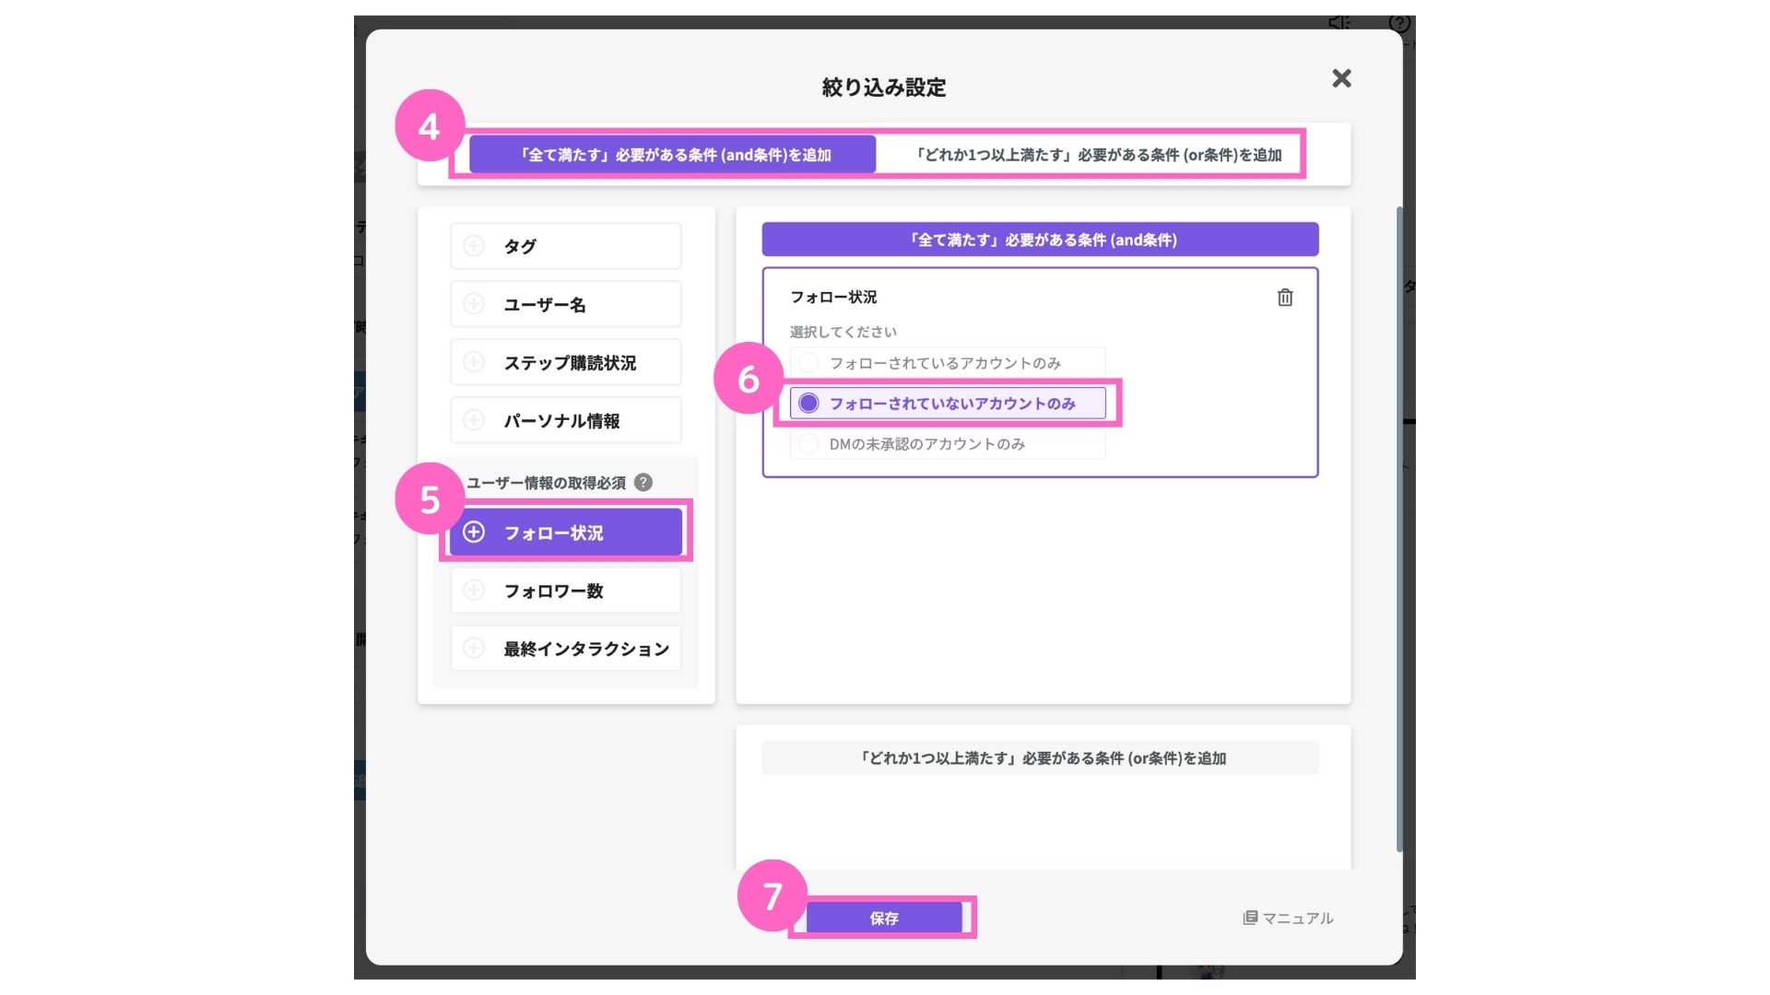Screen dimensions: 1770x995
Task: Select フォローされていないアカウントのみ radio option
Action: click(x=808, y=404)
